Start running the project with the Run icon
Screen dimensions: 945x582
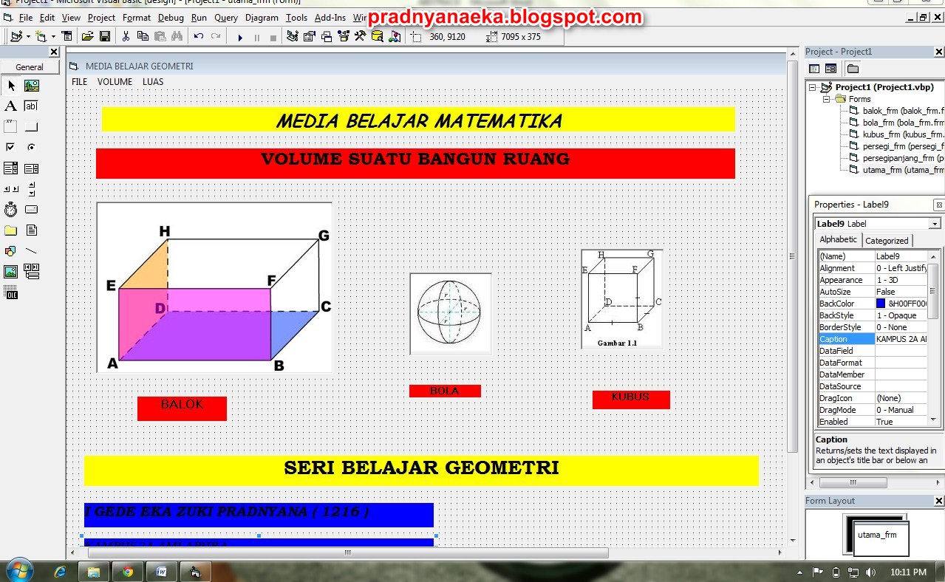(x=241, y=36)
